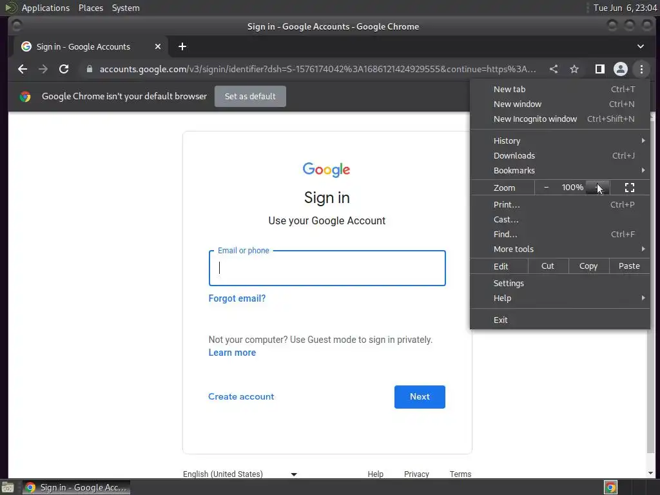Reload the page with refresh icon
This screenshot has width=660, height=495.
[x=64, y=69]
